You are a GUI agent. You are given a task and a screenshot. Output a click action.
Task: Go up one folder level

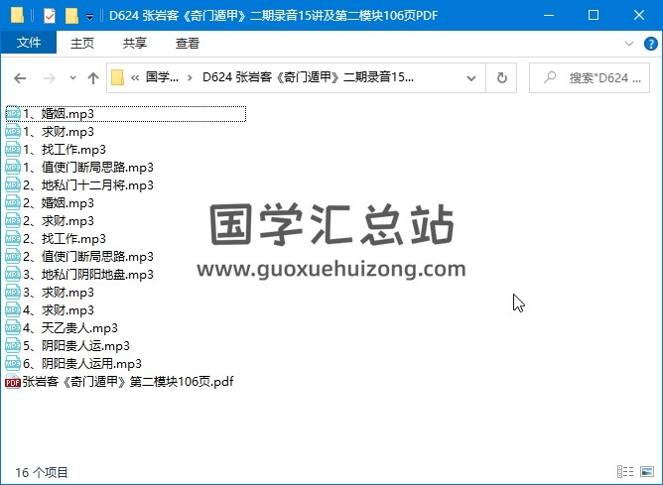(93, 78)
